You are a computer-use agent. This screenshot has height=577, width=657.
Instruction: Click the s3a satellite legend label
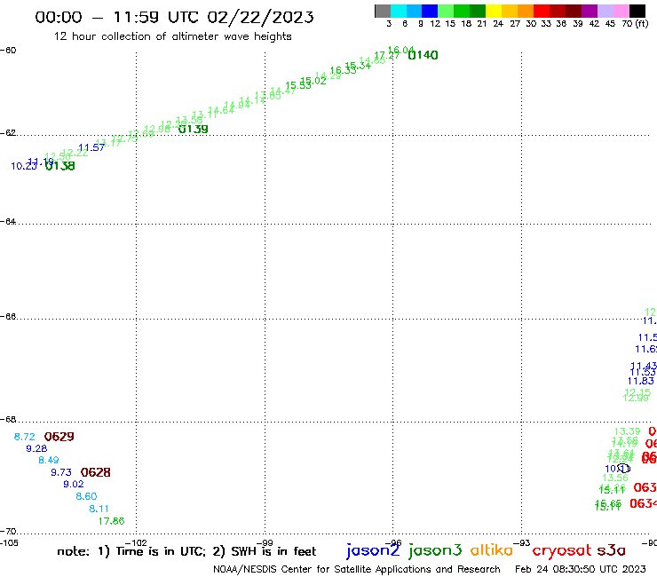611,550
